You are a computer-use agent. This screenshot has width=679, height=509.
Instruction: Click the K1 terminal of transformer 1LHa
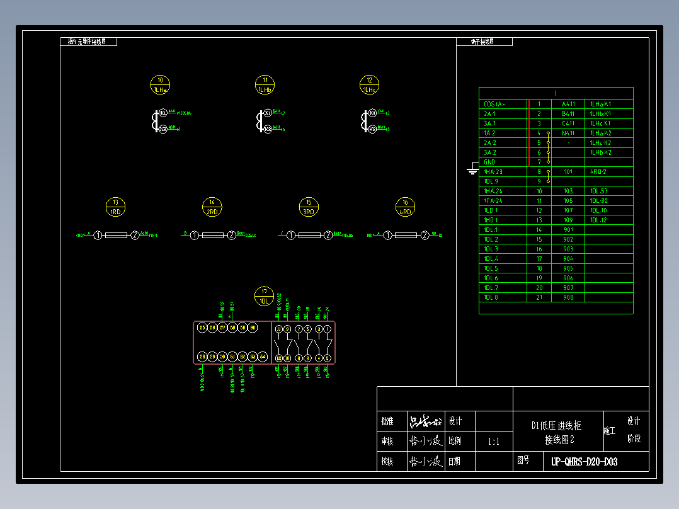pos(162,113)
